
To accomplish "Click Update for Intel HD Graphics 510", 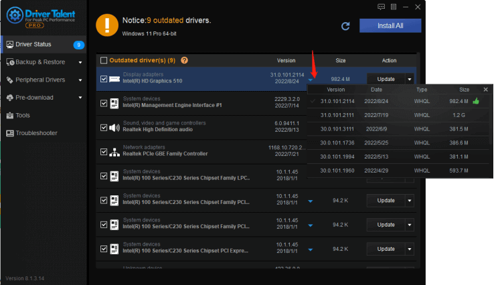I will coord(386,79).
